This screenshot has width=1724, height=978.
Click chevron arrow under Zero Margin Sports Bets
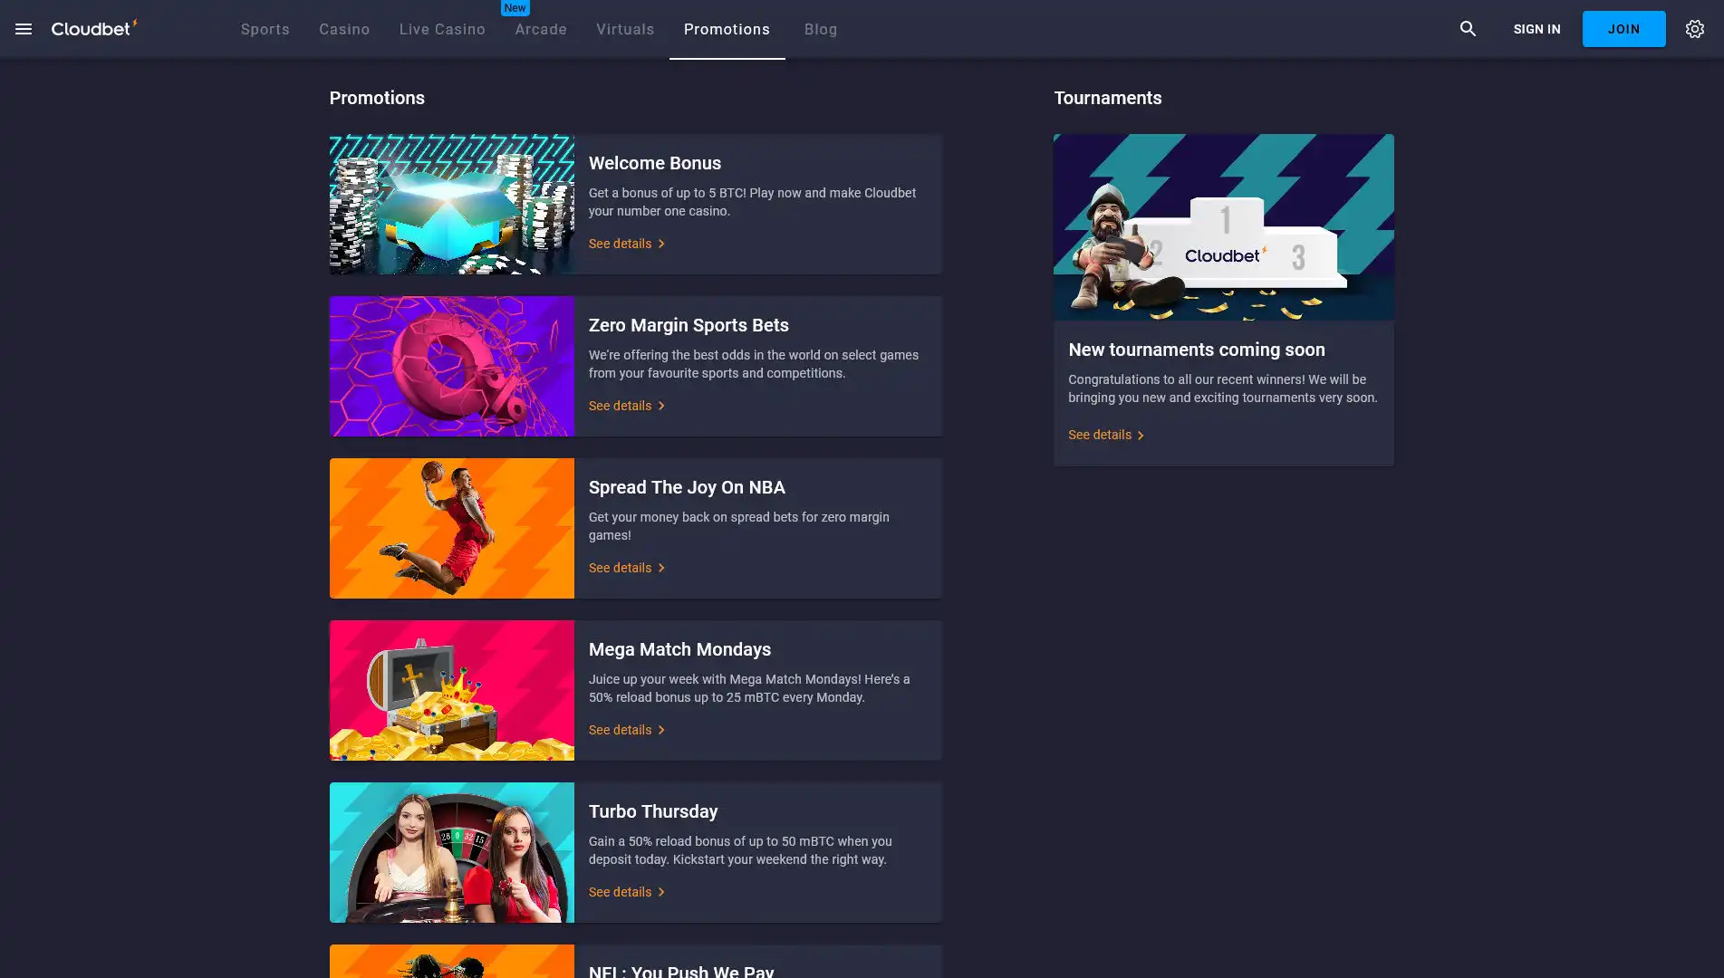click(661, 407)
